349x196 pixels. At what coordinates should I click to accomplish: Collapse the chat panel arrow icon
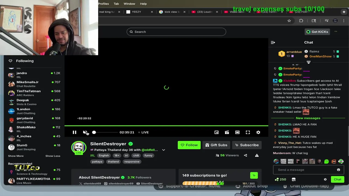coord(273,42)
